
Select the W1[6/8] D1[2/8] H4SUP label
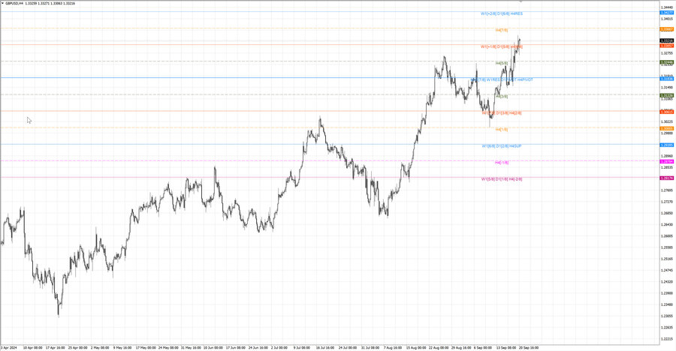pos(502,146)
